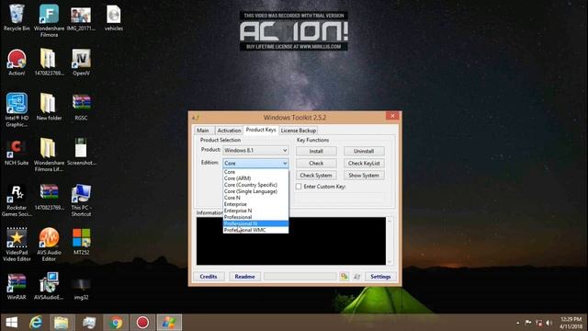The height and width of the screenshot is (331, 588).
Task: Open File Explorer from taskbar
Action: pos(62,323)
